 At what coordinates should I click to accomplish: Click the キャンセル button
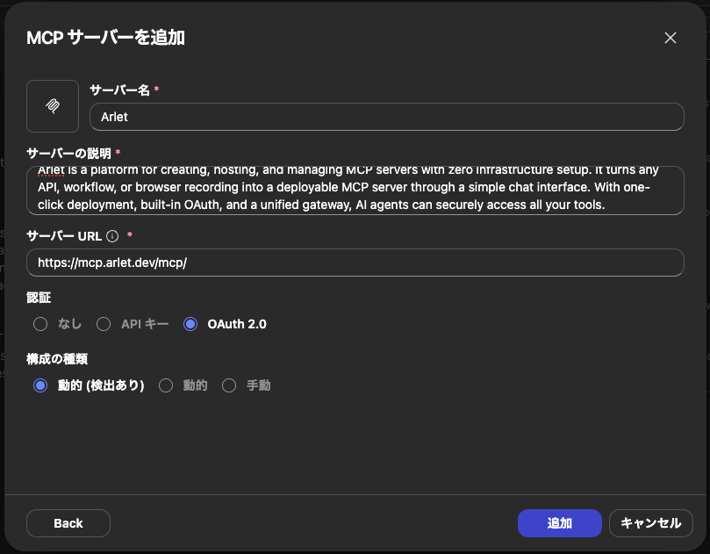650,523
